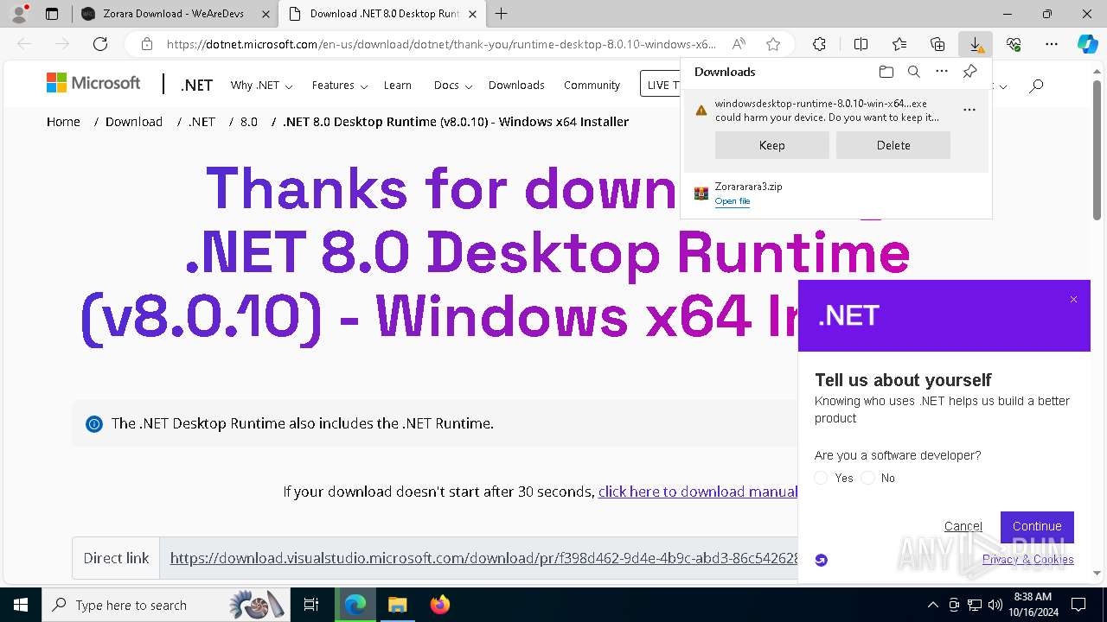Open the Collections icon
1107x622 pixels.
(937, 44)
